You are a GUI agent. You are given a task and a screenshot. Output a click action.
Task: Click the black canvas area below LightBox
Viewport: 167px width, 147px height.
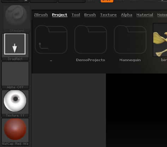tap(136, 110)
